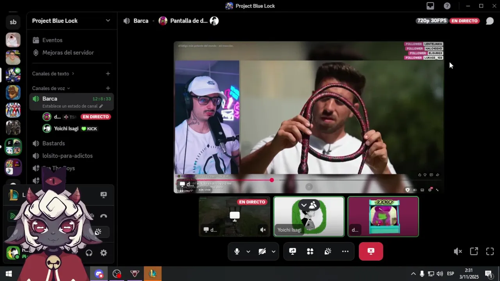
Task: Click the 720p 30FPS quality badge
Action: [432, 21]
